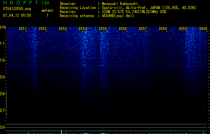Viewport: 210px width, 134px height.
Task: Click the 0.6 frequency axis label
Action: (x=3, y=127)
